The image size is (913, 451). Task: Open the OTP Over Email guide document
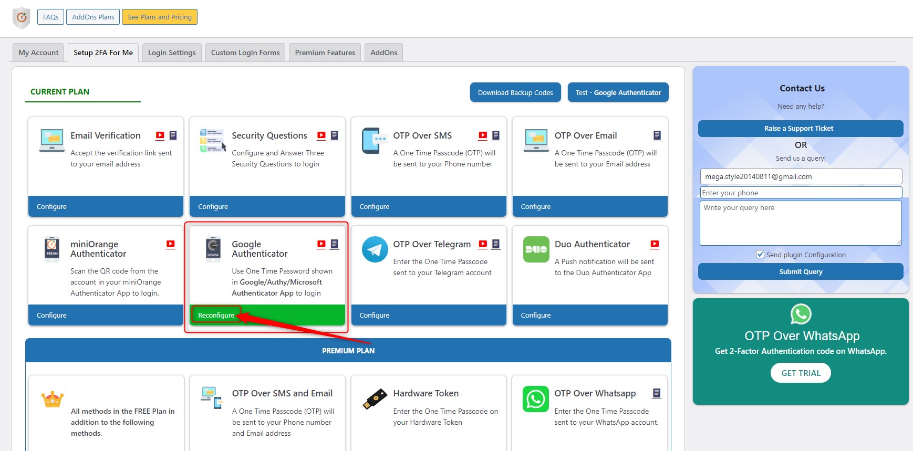pyautogui.click(x=657, y=135)
